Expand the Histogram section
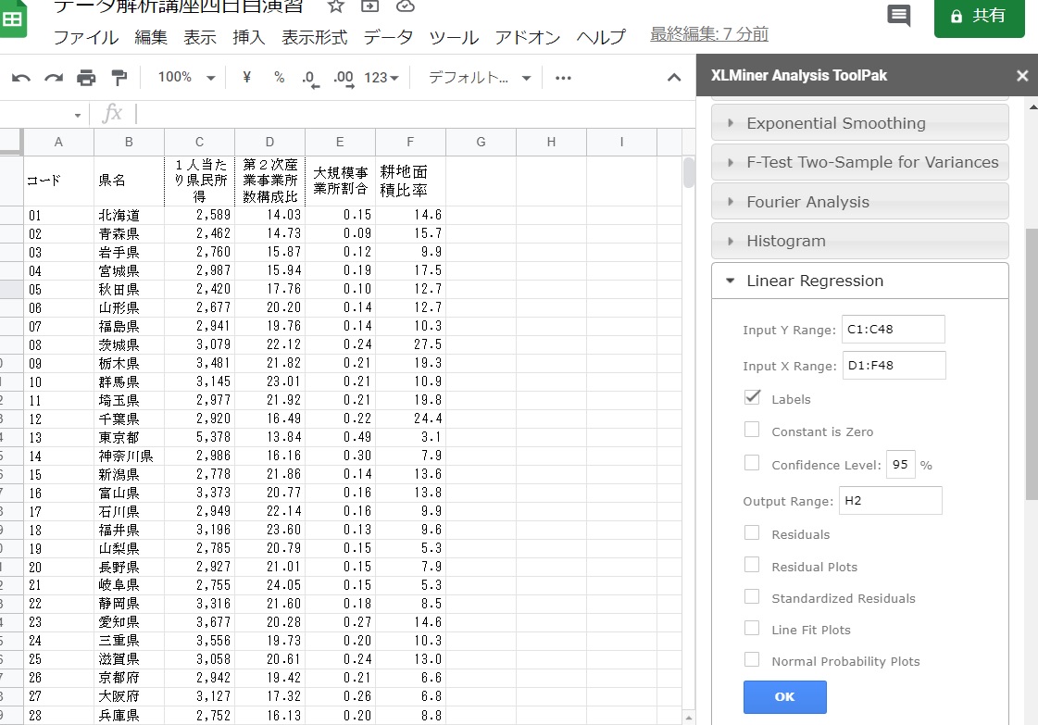Screen dimensions: 1038x725 tap(860, 241)
